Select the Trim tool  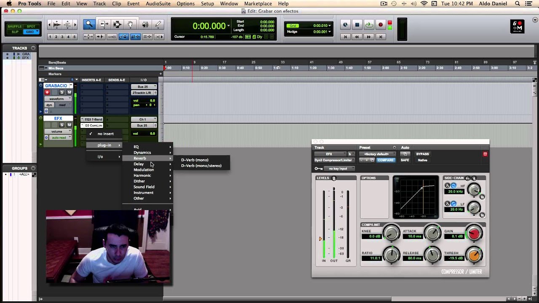pos(104,25)
